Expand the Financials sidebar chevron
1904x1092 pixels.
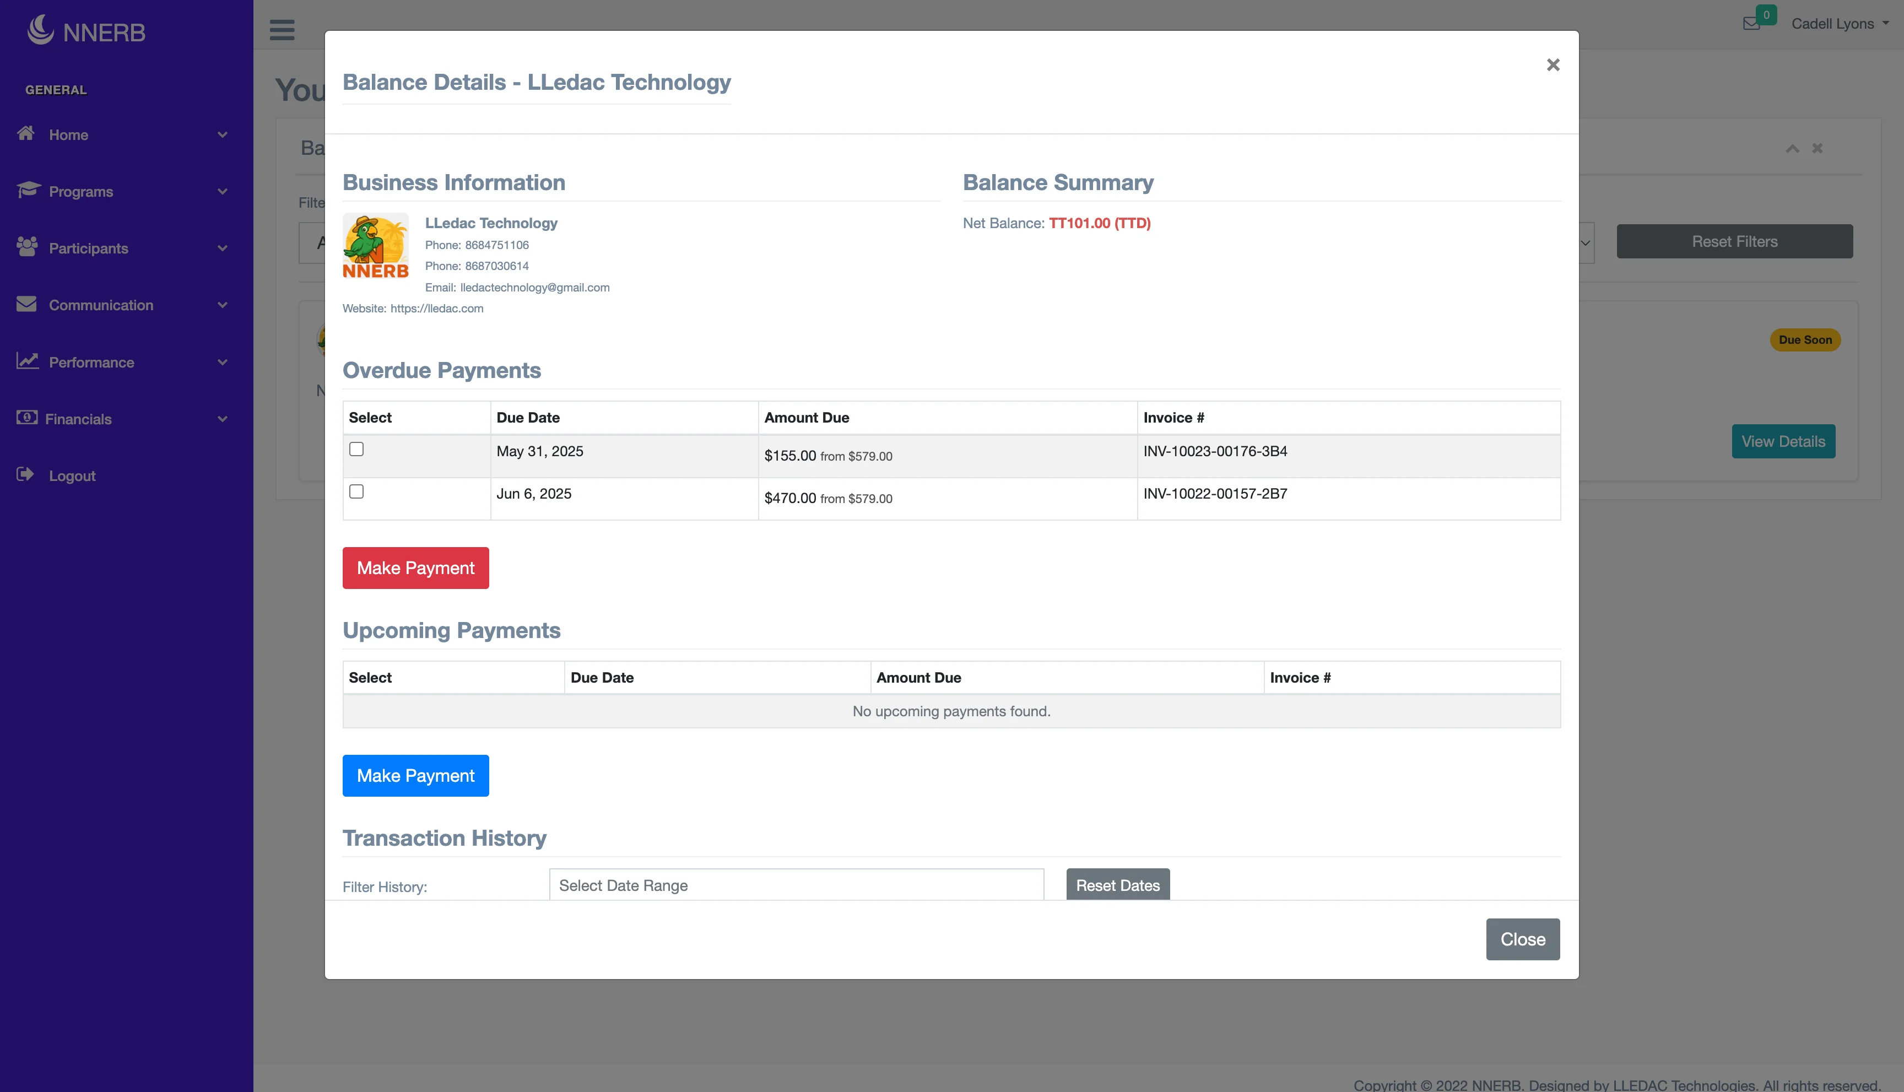pyautogui.click(x=223, y=419)
